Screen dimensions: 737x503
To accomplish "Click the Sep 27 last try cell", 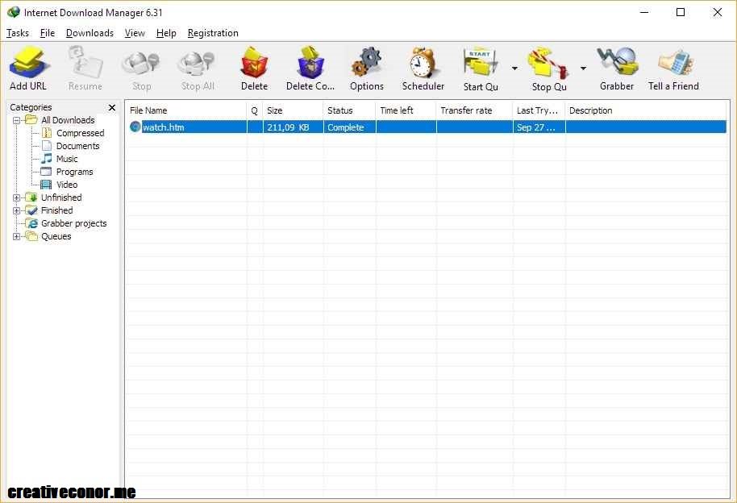I will click(539, 127).
